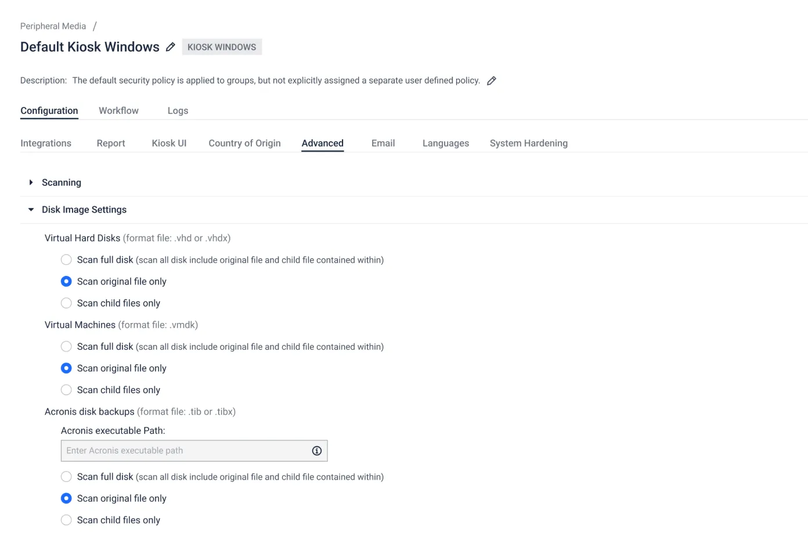Image resolution: width=808 pixels, height=539 pixels.
Task: Open the System Hardening sub-tab
Action: (x=528, y=143)
